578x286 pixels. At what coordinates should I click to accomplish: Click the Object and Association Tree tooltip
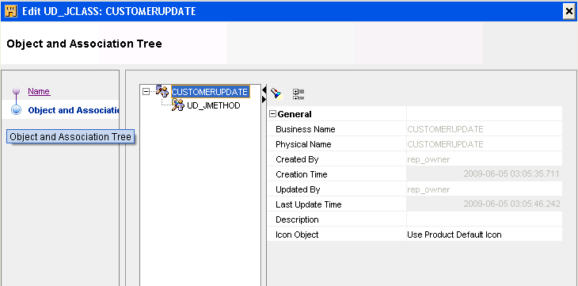70,137
